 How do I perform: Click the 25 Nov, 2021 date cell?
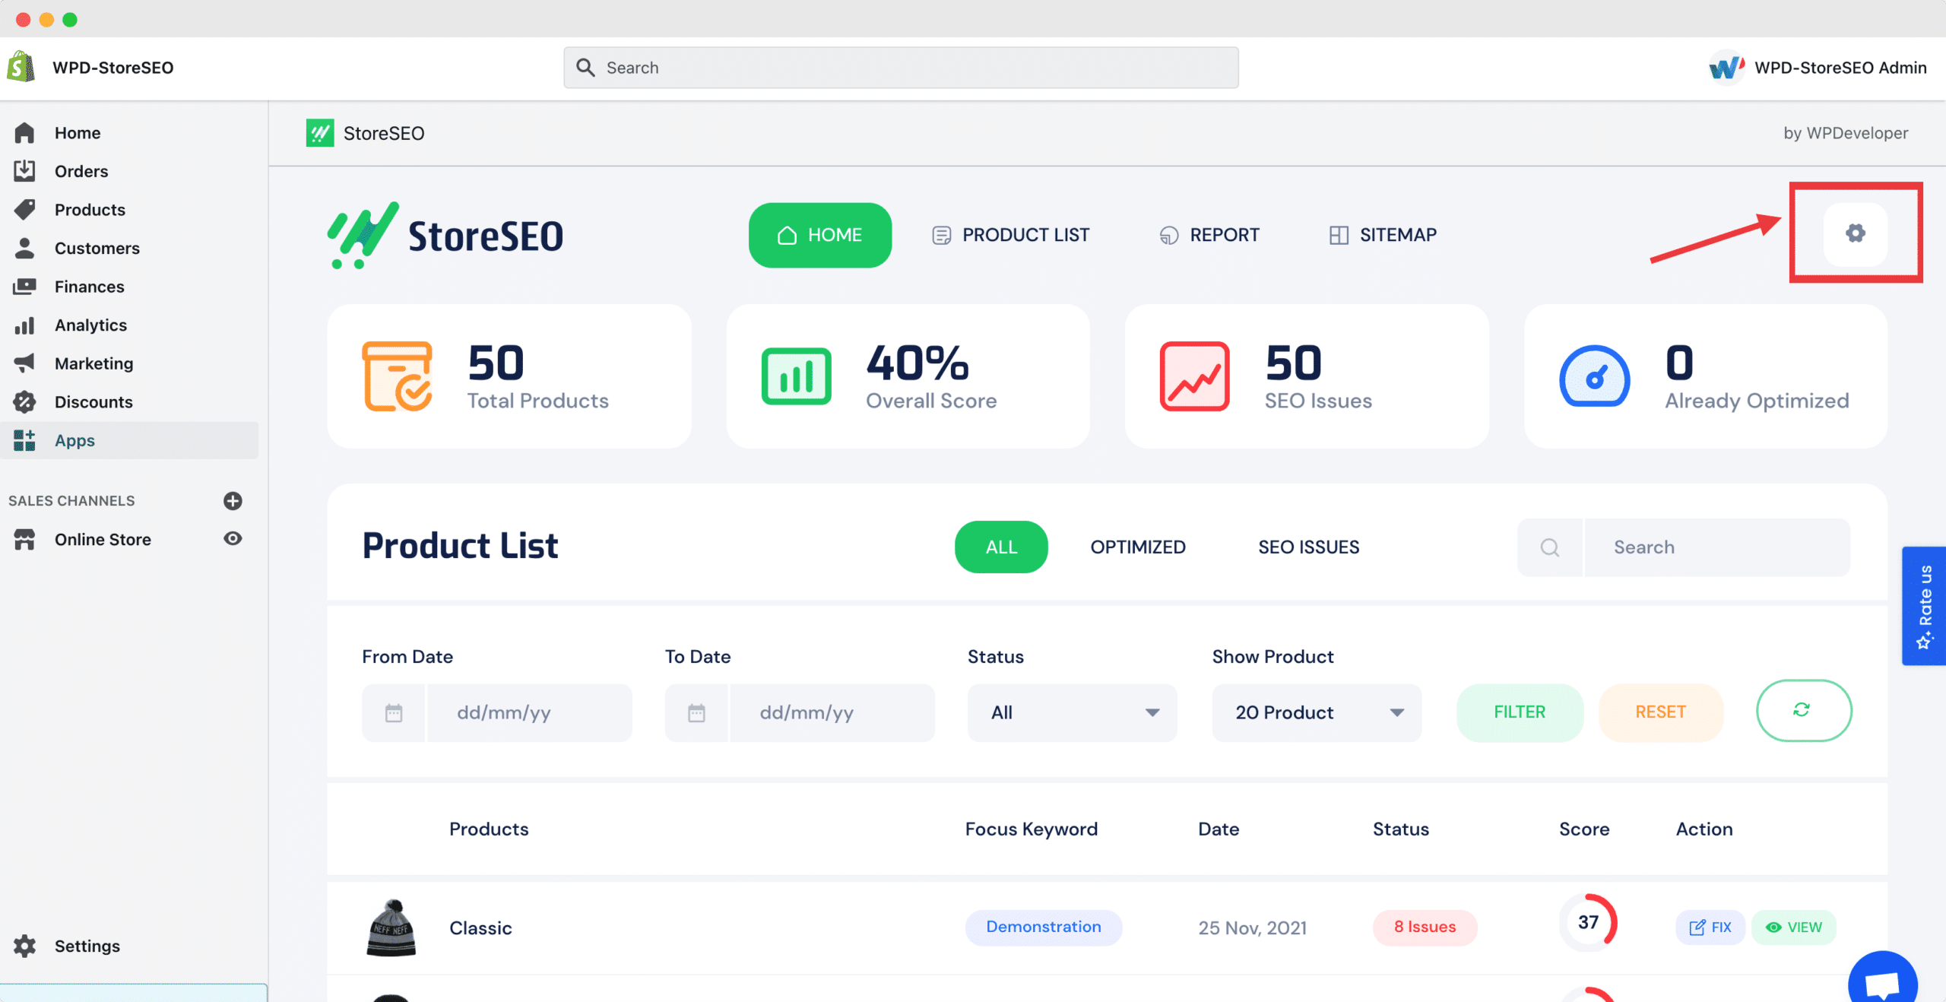(1253, 928)
